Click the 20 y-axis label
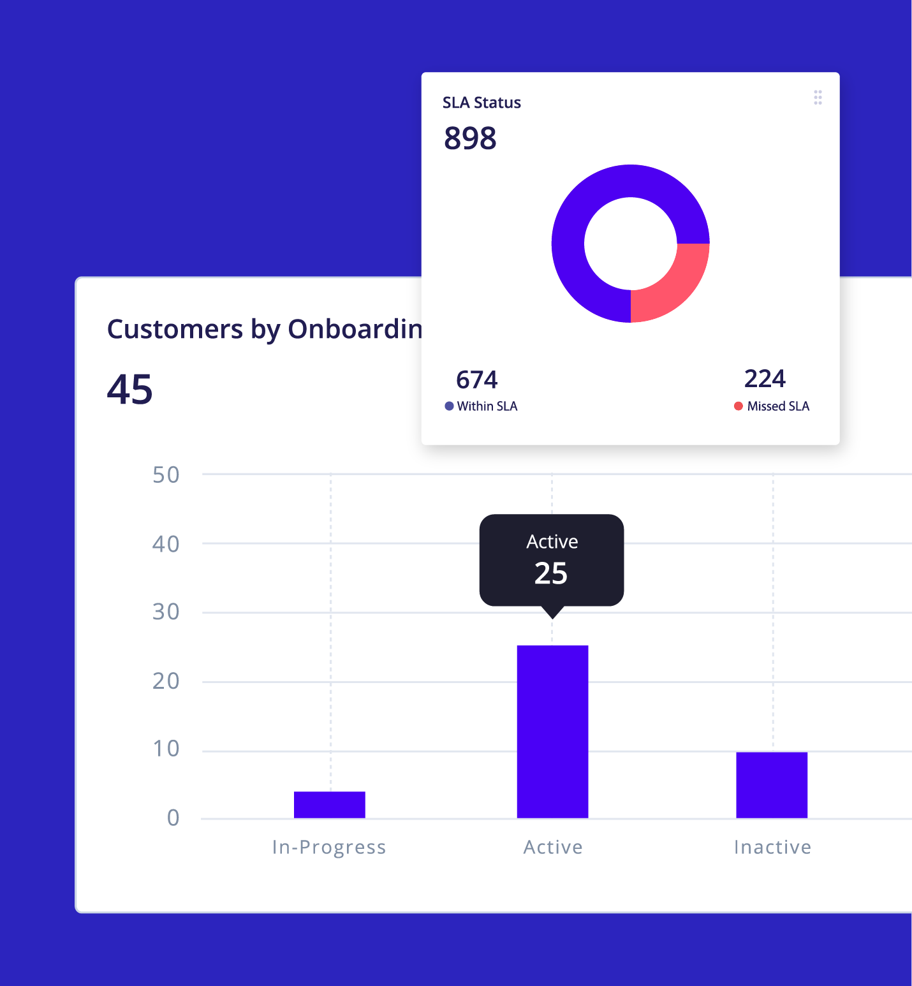This screenshot has width=912, height=986. click(x=166, y=681)
